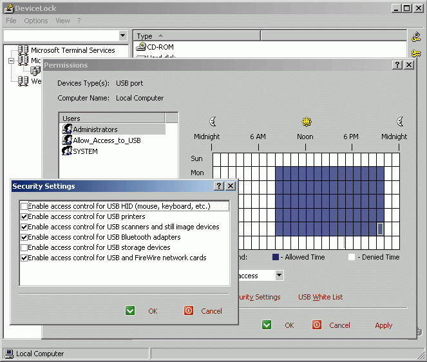Toggle access control for USB scanners checkbox
This screenshot has height=362, width=427.
(x=24, y=227)
